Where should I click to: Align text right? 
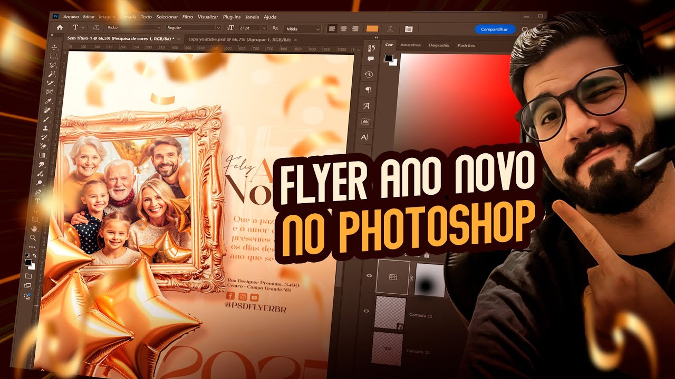coord(355,28)
